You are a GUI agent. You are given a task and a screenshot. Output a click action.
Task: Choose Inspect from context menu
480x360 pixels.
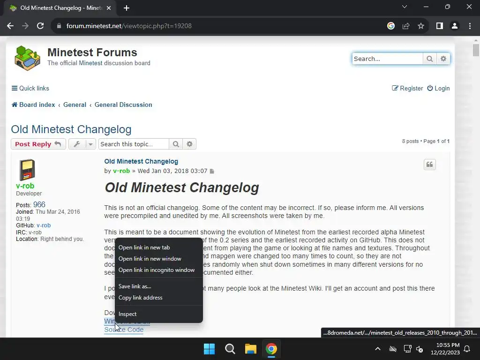(159, 314)
